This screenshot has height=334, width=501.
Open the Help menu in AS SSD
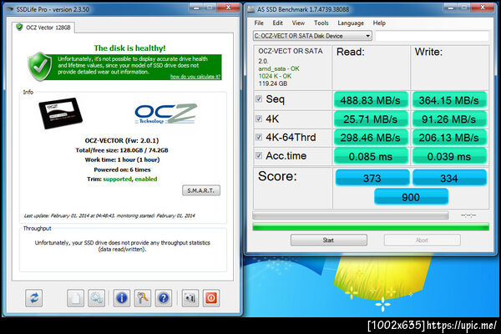pyautogui.click(x=379, y=23)
